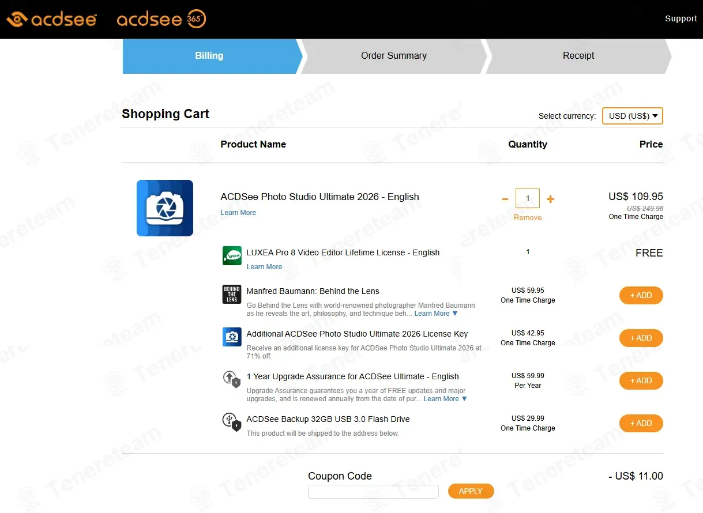
Task: Click the ACDSee logo in header
Action: tap(51, 20)
